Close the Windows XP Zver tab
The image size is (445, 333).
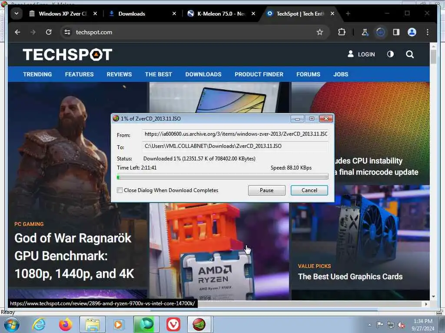[95, 13]
